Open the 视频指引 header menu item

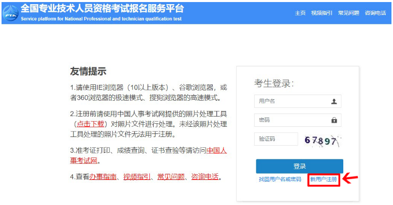pyautogui.click(x=322, y=13)
